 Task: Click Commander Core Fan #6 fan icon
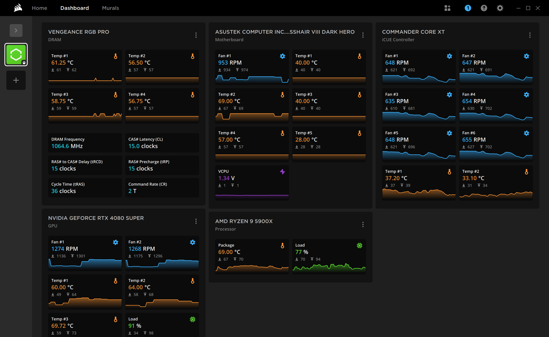[x=526, y=133]
